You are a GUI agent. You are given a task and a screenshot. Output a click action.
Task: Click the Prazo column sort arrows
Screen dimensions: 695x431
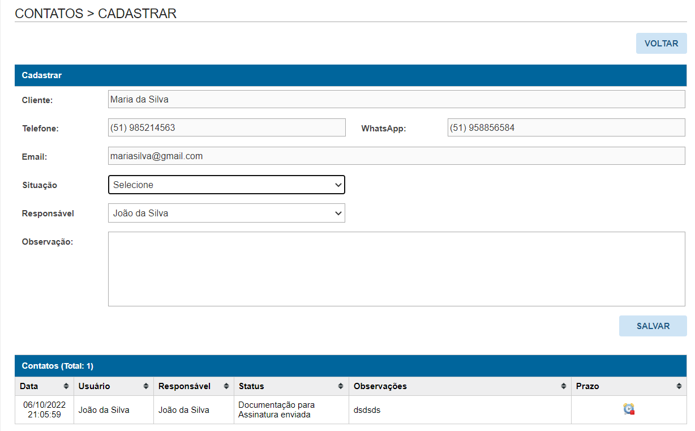pos(679,386)
